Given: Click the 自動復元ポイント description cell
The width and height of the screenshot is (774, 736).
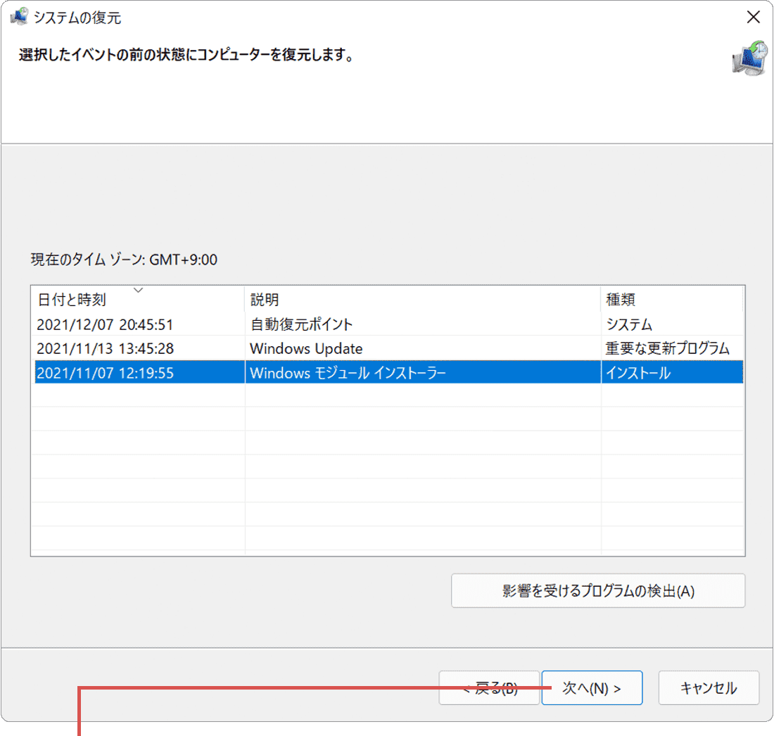Looking at the screenshot, I should 301,324.
